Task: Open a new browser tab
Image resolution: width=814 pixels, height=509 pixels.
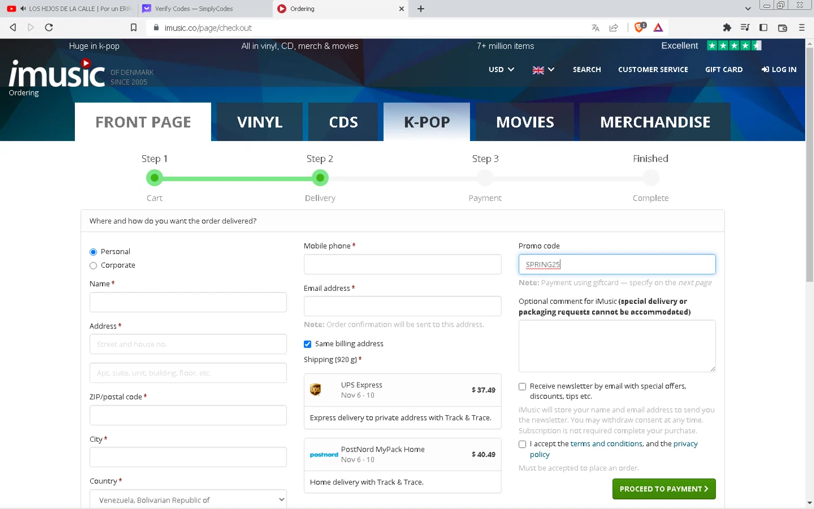Action: coord(421,9)
